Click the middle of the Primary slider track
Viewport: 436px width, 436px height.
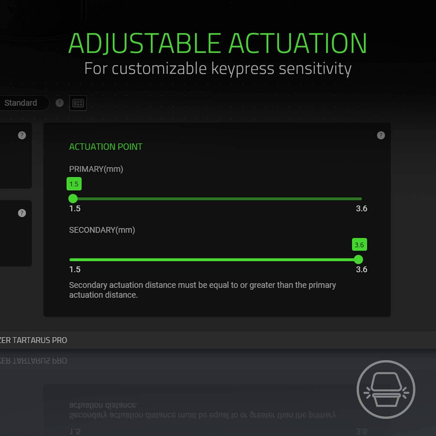click(217, 199)
